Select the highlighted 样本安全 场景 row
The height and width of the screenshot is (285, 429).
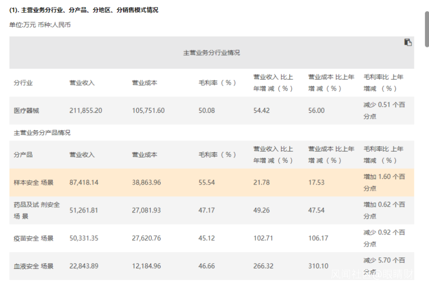(211, 183)
